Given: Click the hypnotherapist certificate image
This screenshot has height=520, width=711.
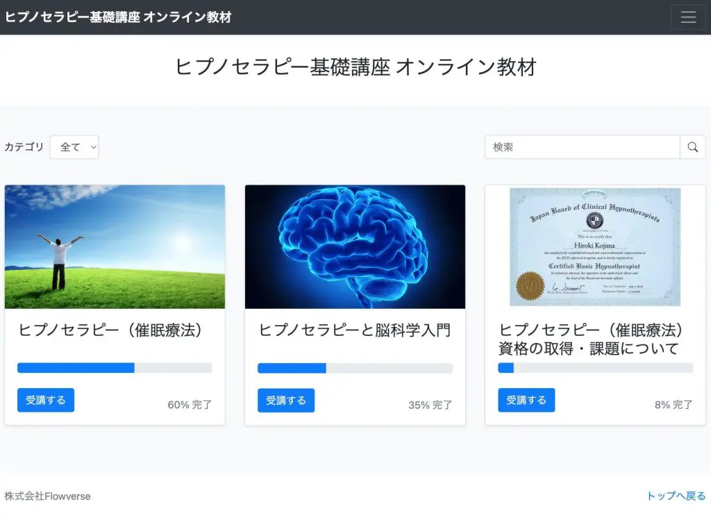Looking at the screenshot, I should tap(595, 246).
